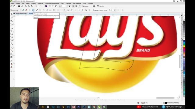Select the Ellipse tool

[12, 37]
